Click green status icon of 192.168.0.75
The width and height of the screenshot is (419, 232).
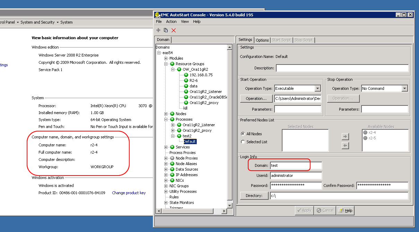[x=186, y=75]
